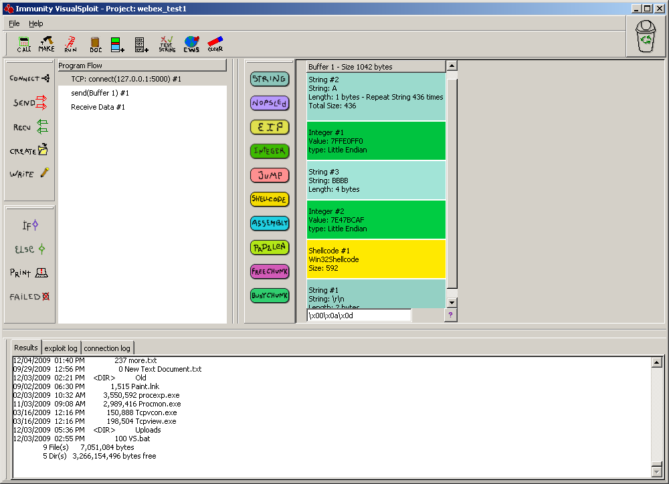Screen dimensions: 669x484
Task: Click the Paint.lnk results line
Action: click(86, 386)
